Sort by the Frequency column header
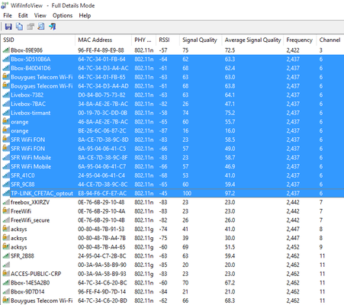The height and width of the screenshot is (305, 344). click(x=300, y=40)
